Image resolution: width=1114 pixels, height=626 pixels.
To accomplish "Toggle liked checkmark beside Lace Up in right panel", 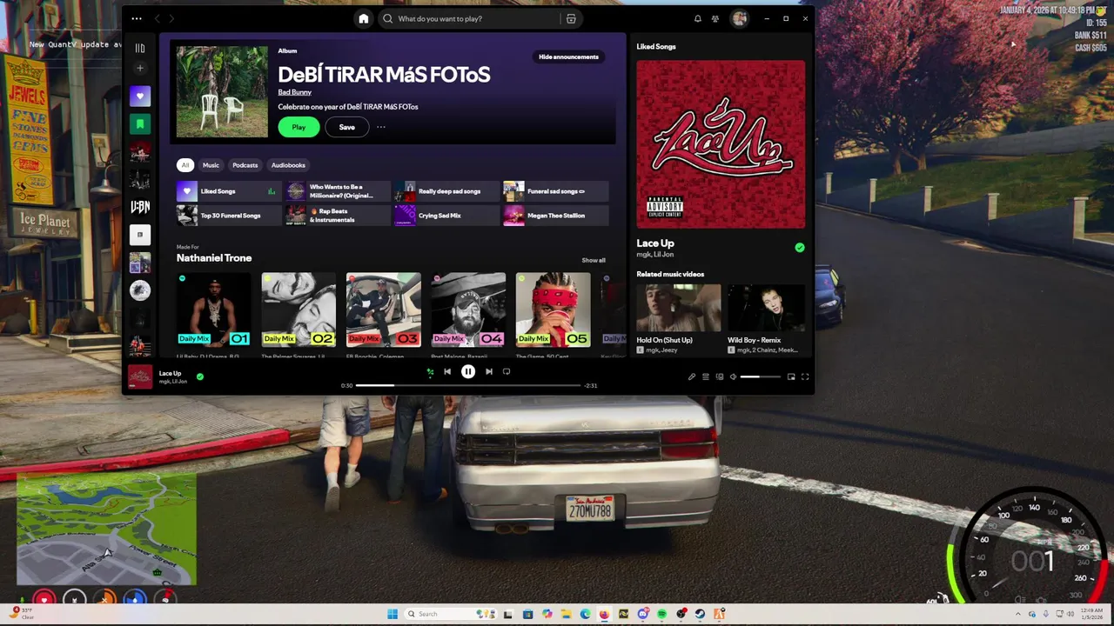I will pyautogui.click(x=800, y=248).
